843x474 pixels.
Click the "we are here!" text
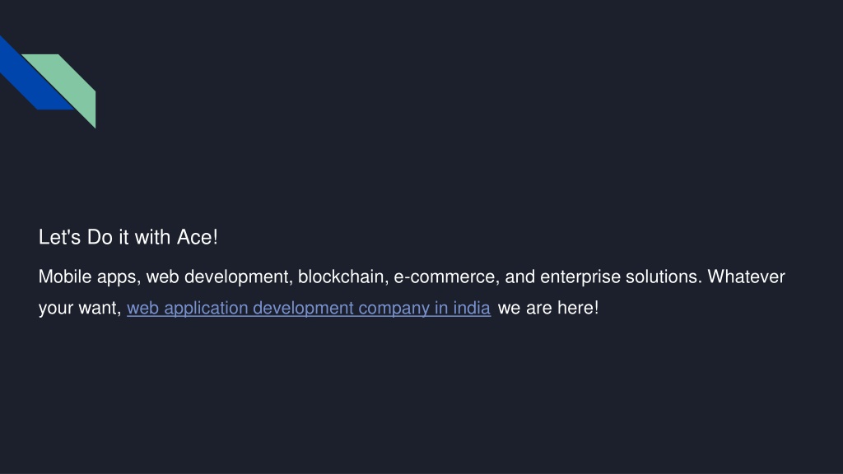[548, 308]
